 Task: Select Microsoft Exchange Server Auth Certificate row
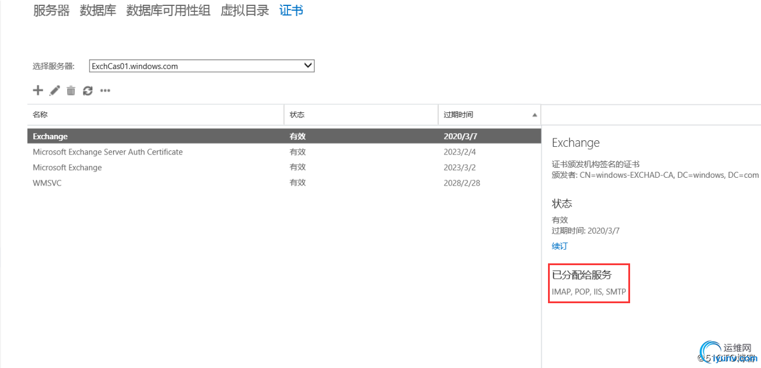(284, 152)
